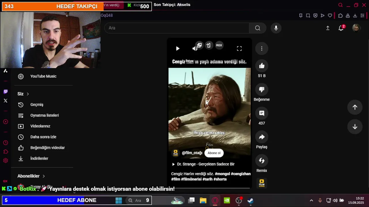Click the #filmönerisi hashtag
This screenshot has width=369, height=207.
pos(191,179)
